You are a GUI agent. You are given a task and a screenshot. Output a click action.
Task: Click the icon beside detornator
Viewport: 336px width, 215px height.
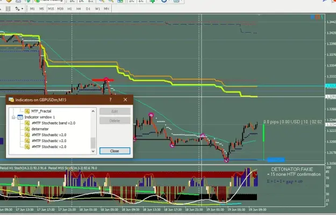coord(27,129)
